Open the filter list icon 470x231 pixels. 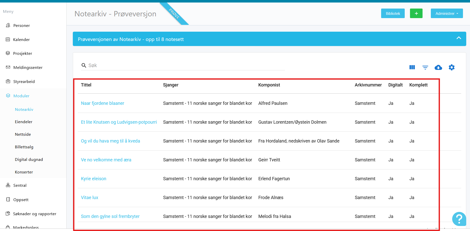click(425, 67)
